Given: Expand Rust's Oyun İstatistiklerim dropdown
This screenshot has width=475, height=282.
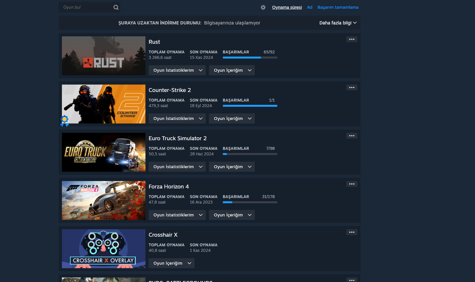Looking at the screenshot, I should [177, 70].
